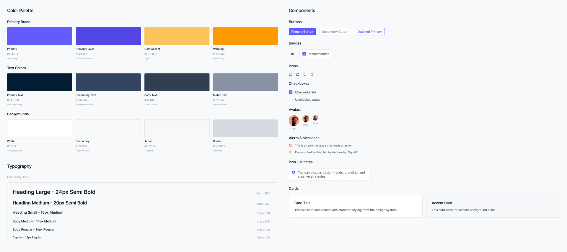Select the Gold Accent color swatch
This screenshot has width=567, height=252.
coord(177,36)
